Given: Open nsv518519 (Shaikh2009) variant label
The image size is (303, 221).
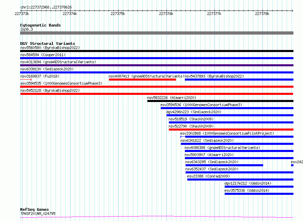Looking at the screenshot, I should point(191,119).
